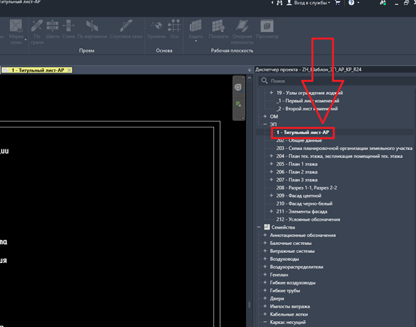Expand sheet 211 - Элементы фасада
Viewport: 416px width, 327px height.
click(x=271, y=211)
